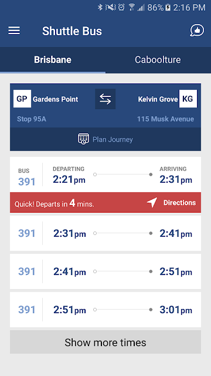Viewport: 211px width, 376px height.
Task: Tap the Plan Journey button
Action: pos(105,139)
